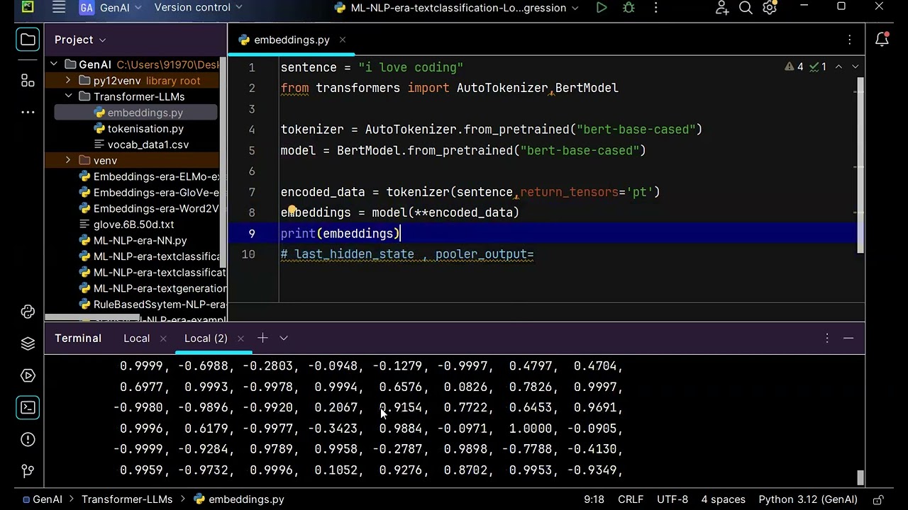The width and height of the screenshot is (908, 510).
Task: Open the Terminal tool window icon
Action: (x=28, y=407)
